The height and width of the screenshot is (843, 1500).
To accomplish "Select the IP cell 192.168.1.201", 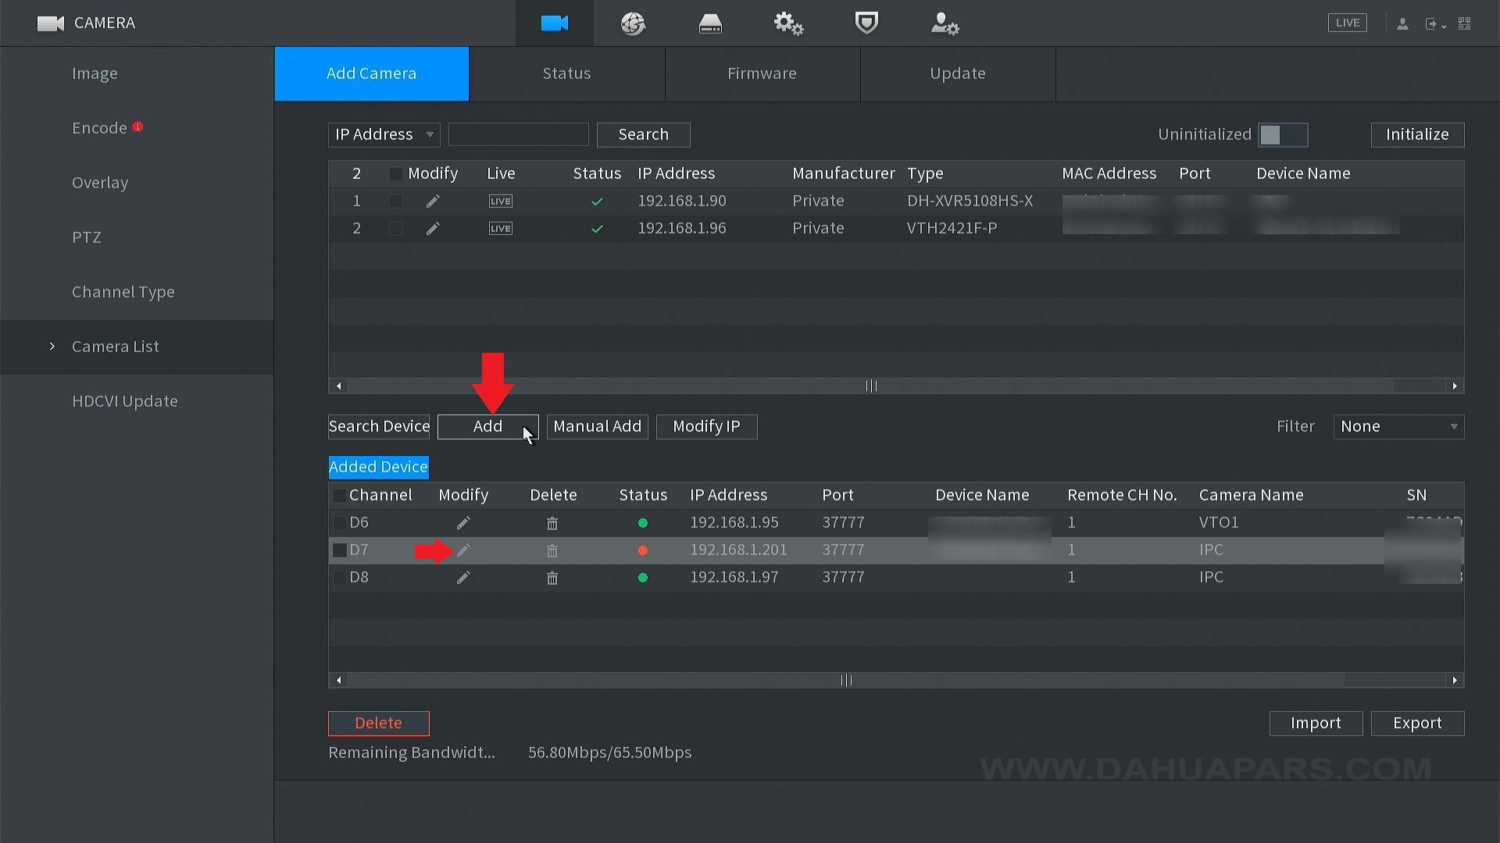I will pos(738,550).
